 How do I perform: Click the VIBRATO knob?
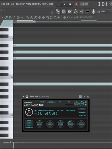(x=81, y=124)
